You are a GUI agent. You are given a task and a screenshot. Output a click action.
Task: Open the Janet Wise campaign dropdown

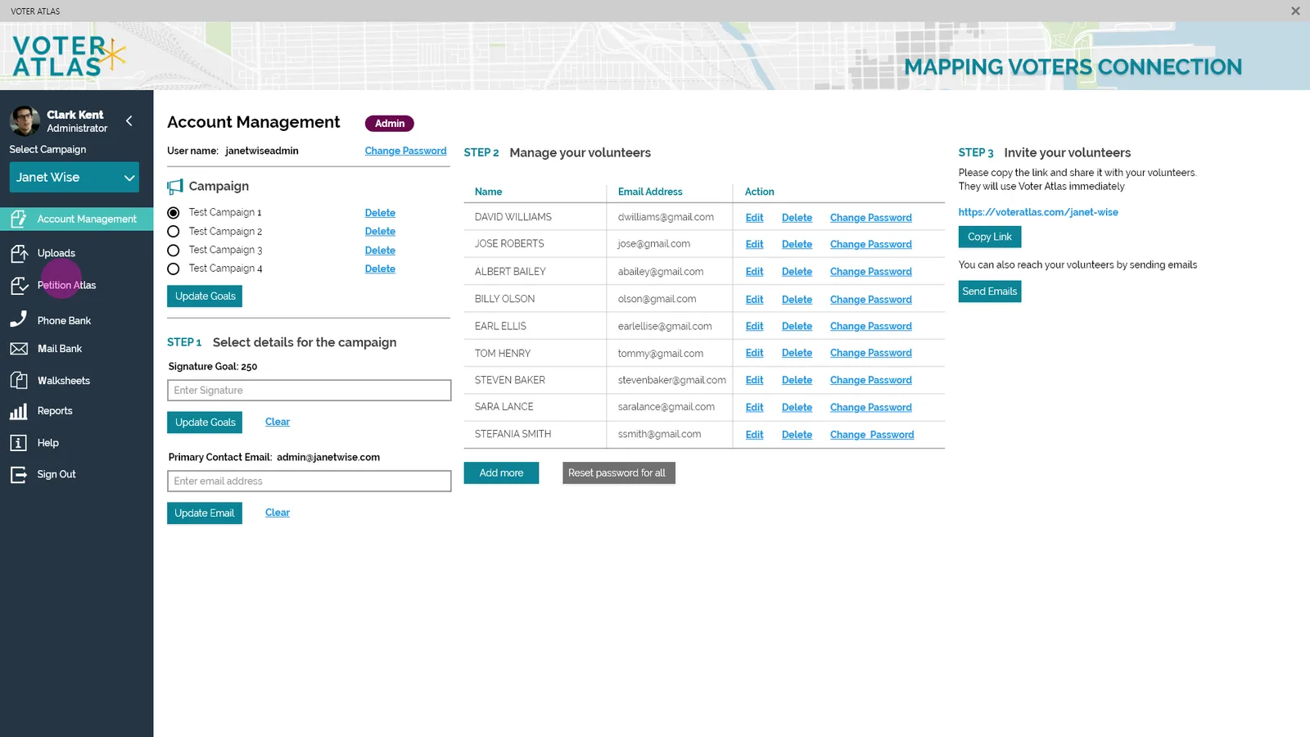[75, 177]
